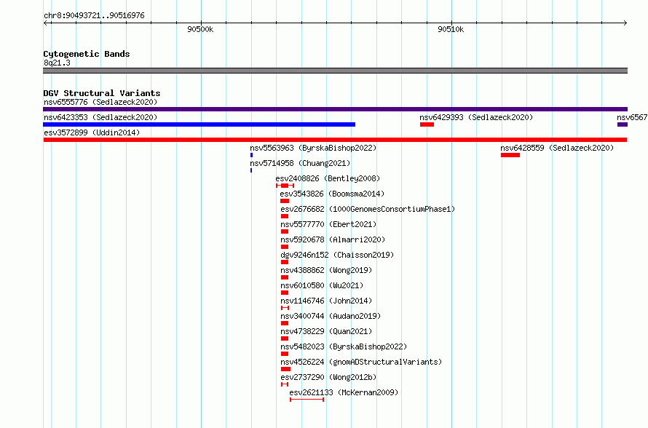
Task: Open the esv3543826 (Boomsma2014) label
Action: click(332, 194)
